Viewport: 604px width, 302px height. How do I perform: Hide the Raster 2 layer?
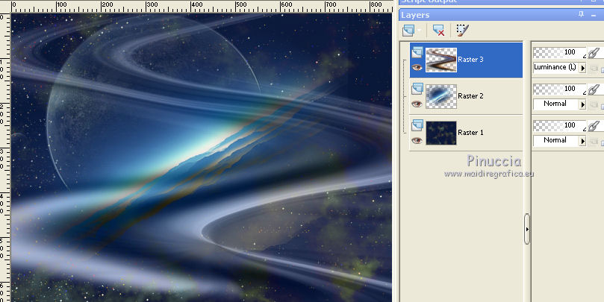click(x=417, y=104)
